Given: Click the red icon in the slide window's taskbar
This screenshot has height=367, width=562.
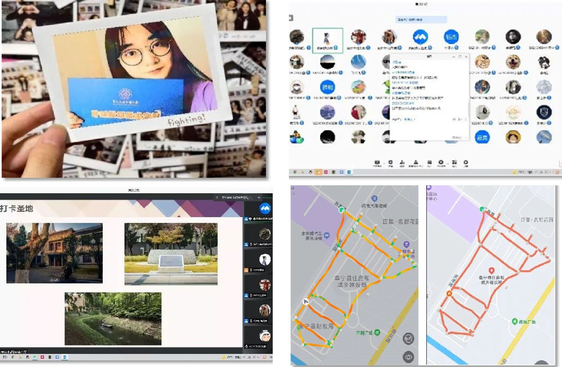Looking at the screenshot, I should click(42, 357).
